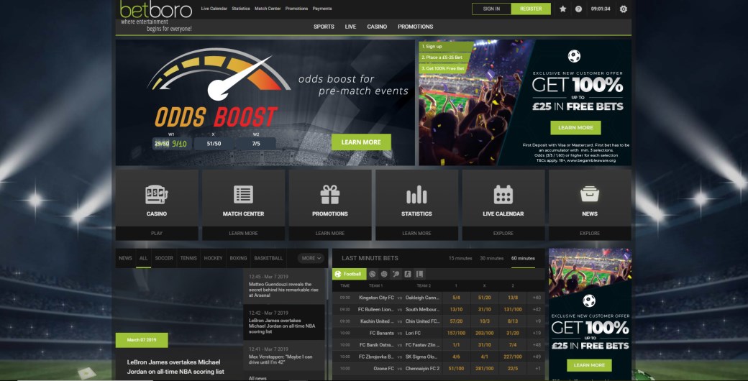The image size is (748, 381).
Task: Click the REGISTER button
Action: [x=531, y=9]
